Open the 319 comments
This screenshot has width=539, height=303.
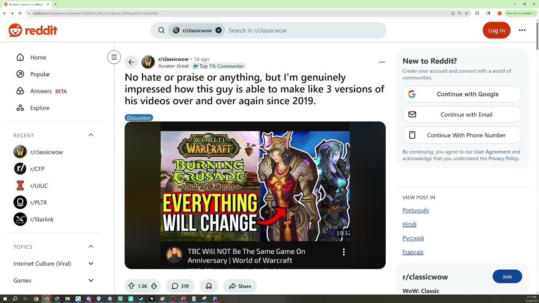coord(180,286)
